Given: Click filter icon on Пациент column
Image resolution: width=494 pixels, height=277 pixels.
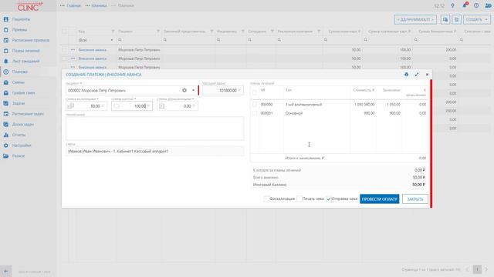Looking at the screenshot, I should [158, 32].
